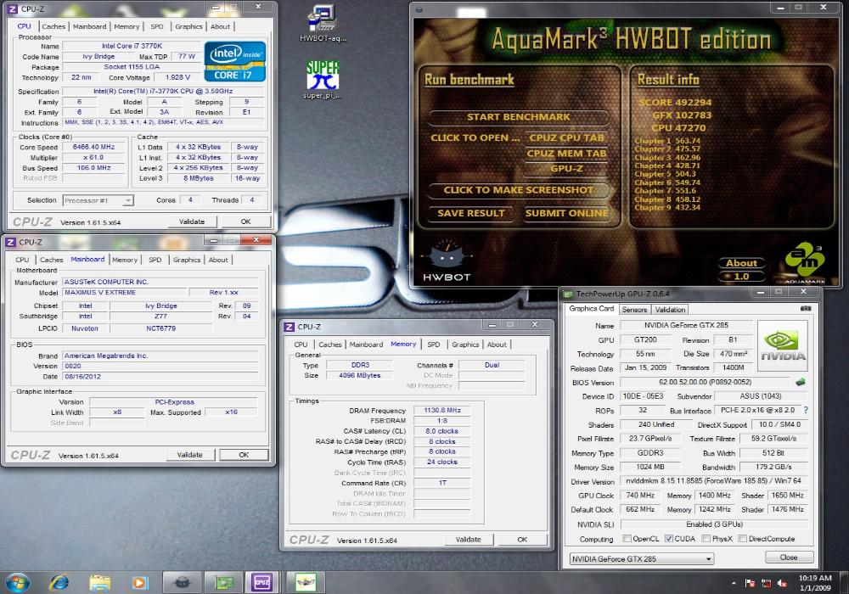Screen dimensions: 849x594
Task: Click About button in AquaMark
Action: click(741, 263)
